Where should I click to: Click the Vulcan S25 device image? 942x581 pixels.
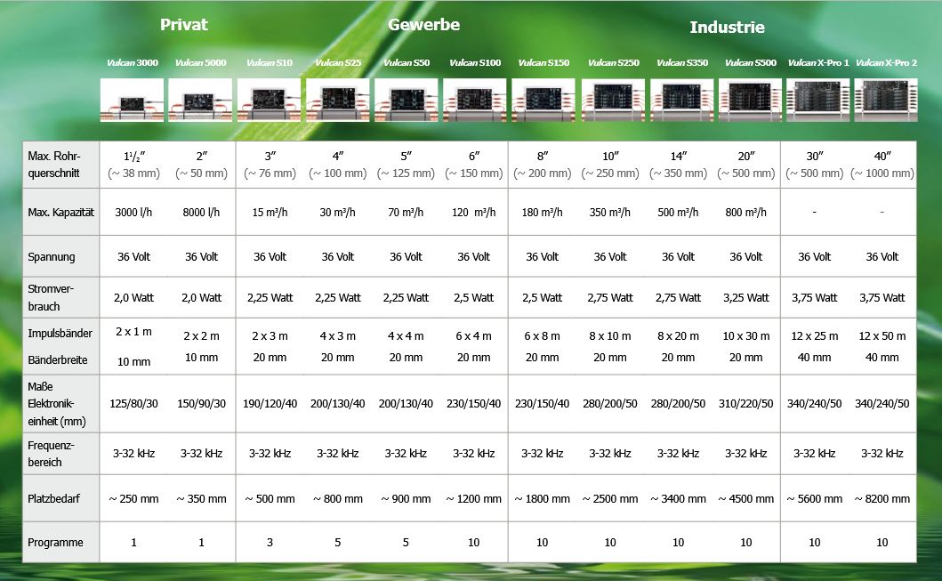coord(337,100)
